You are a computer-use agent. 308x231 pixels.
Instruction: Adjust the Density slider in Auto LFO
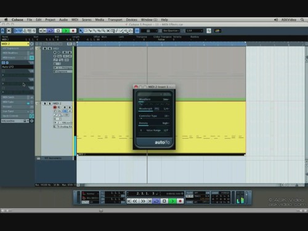(154, 126)
